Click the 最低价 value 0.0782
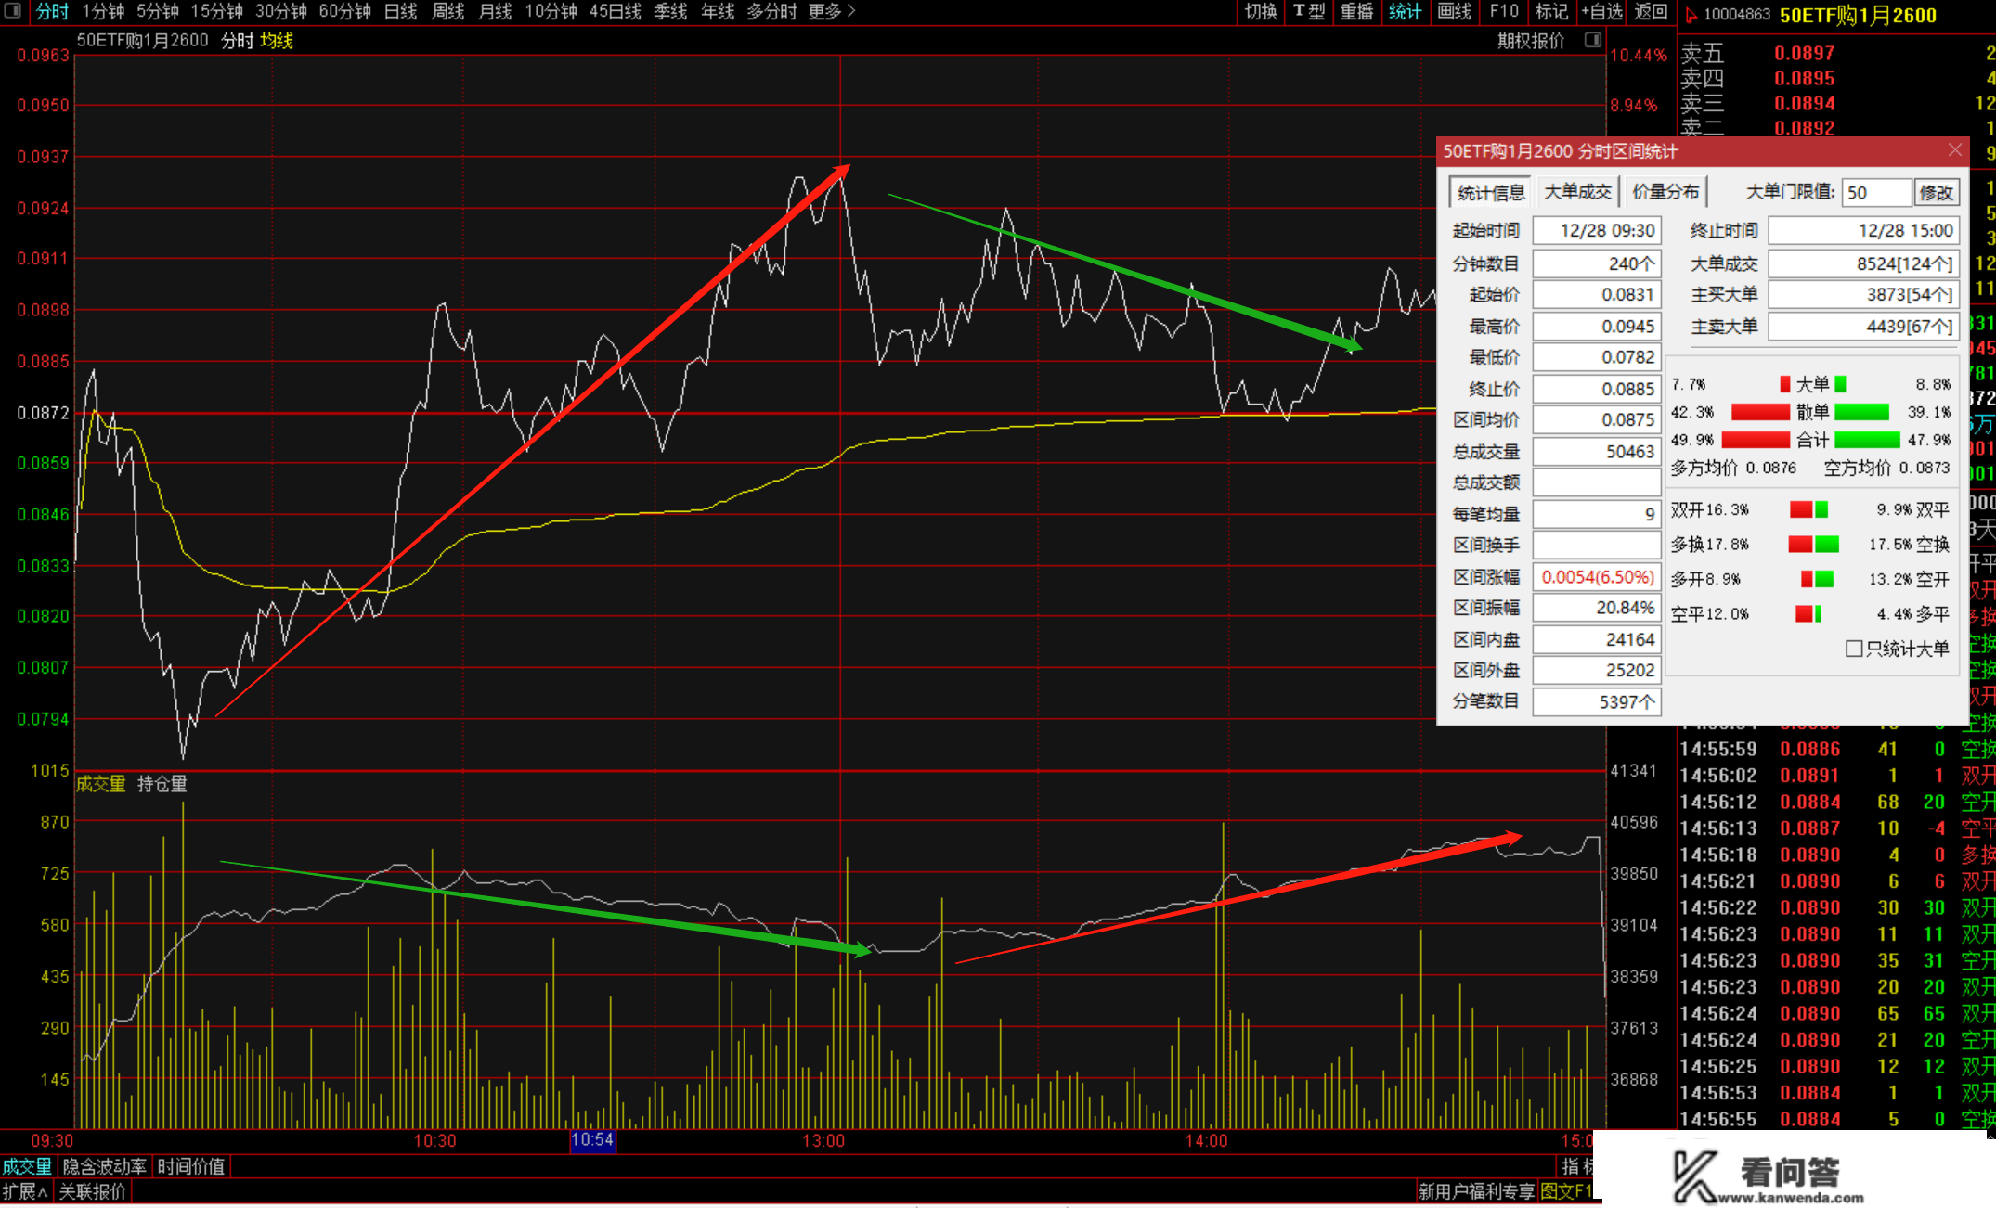This screenshot has height=1208, width=1996. click(1596, 356)
